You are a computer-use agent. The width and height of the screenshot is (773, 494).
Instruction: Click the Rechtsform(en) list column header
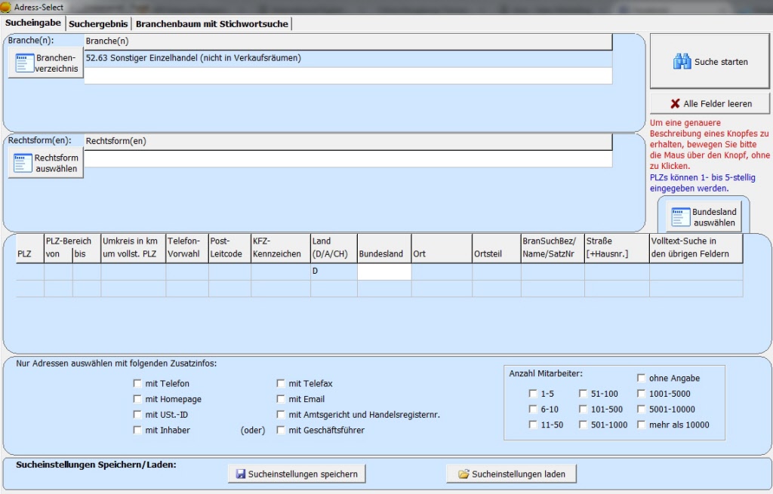pyautogui.click(x=348, y=141)
